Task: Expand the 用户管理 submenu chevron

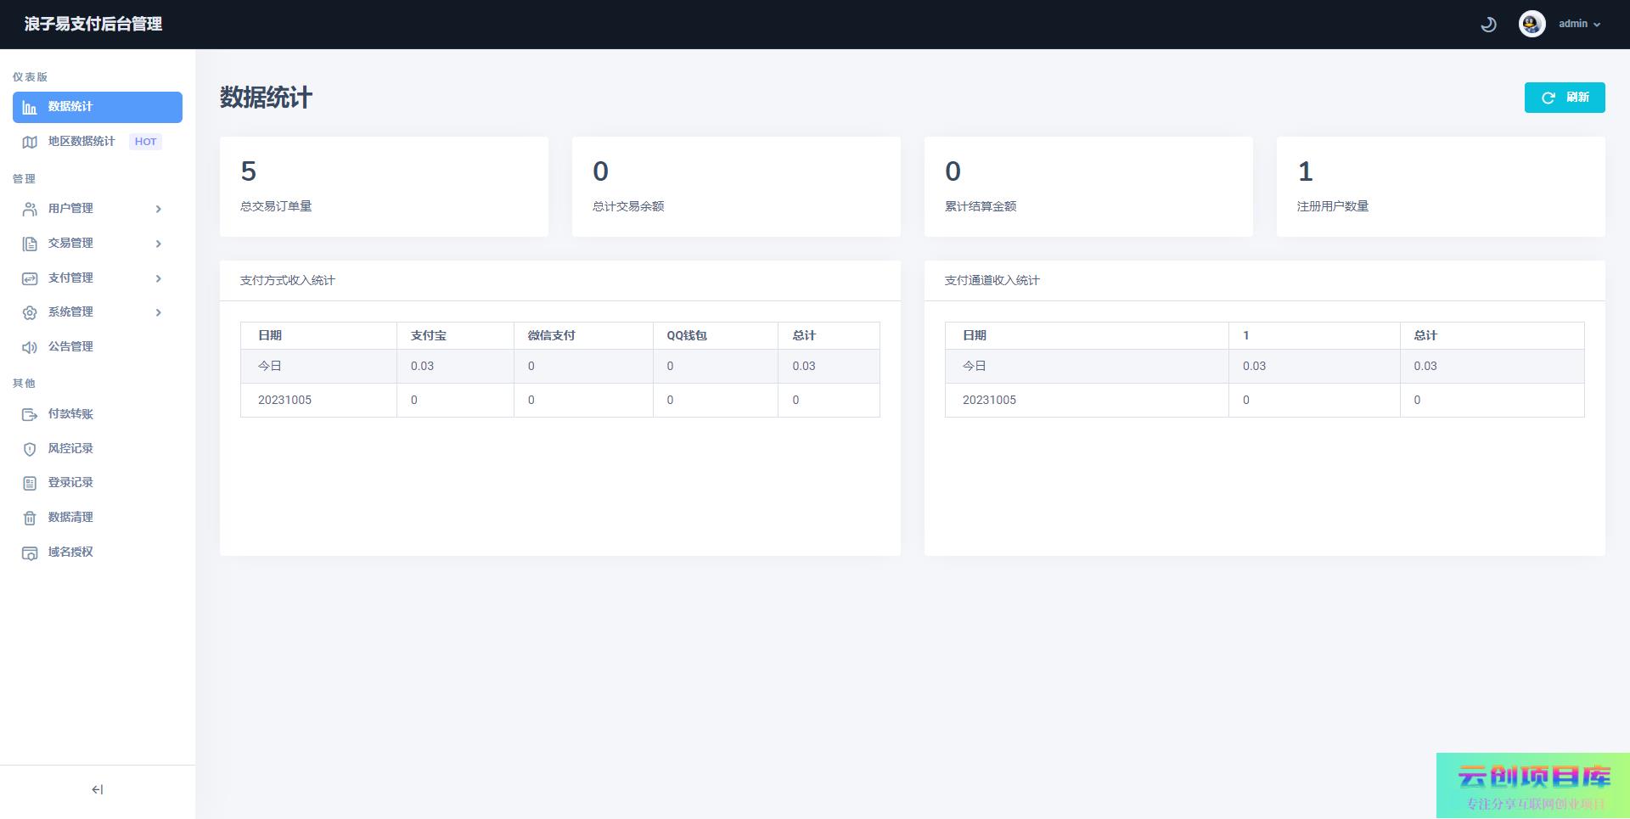Action: (158, 209)
